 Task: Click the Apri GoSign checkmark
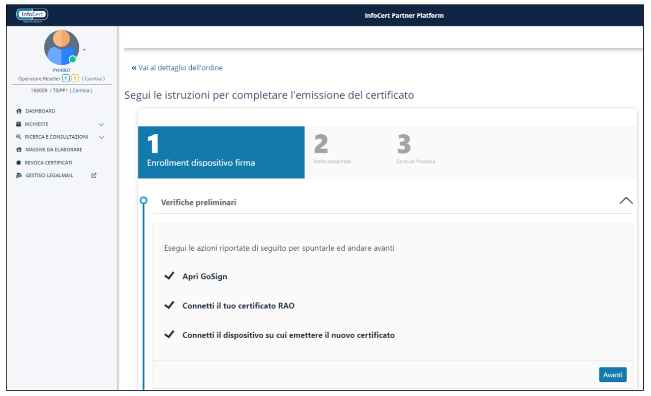(169, 277)
